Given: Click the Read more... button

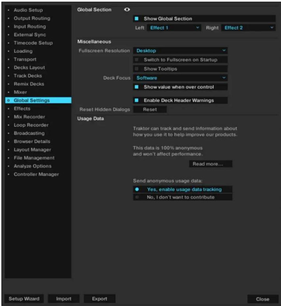Looking at the screenshot, I should click(210, 164).
